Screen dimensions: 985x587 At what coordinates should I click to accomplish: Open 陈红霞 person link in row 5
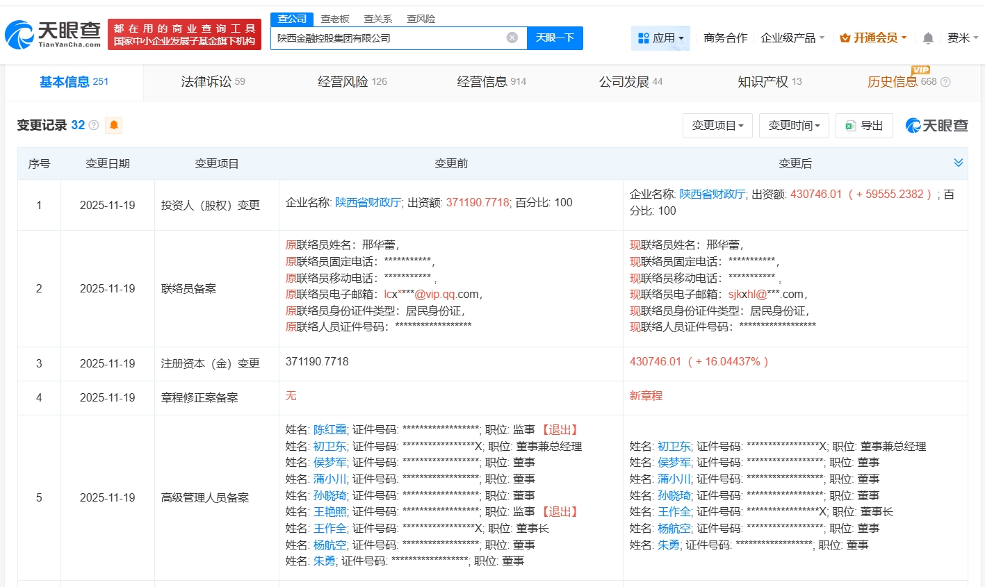(329, 430)
